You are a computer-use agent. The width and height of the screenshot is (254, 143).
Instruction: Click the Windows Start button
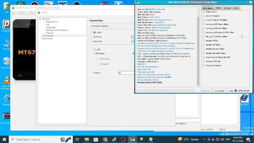click(x=4, y=139)
